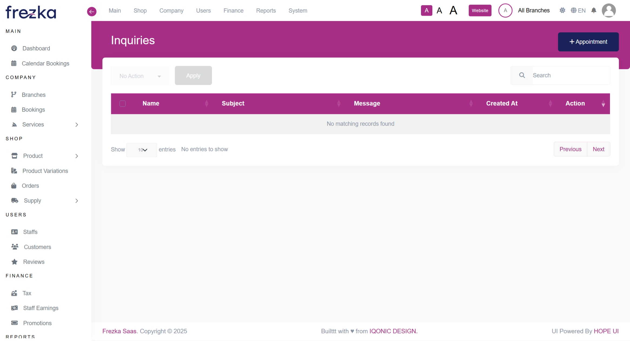Click the Orders bag icon
This screenshot has width=630, height=341.
point(14,186)
